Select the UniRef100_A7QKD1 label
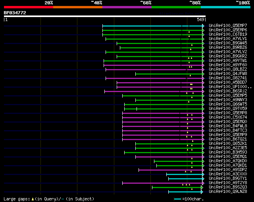Screen dimensions: 254x202 point(228,165)
